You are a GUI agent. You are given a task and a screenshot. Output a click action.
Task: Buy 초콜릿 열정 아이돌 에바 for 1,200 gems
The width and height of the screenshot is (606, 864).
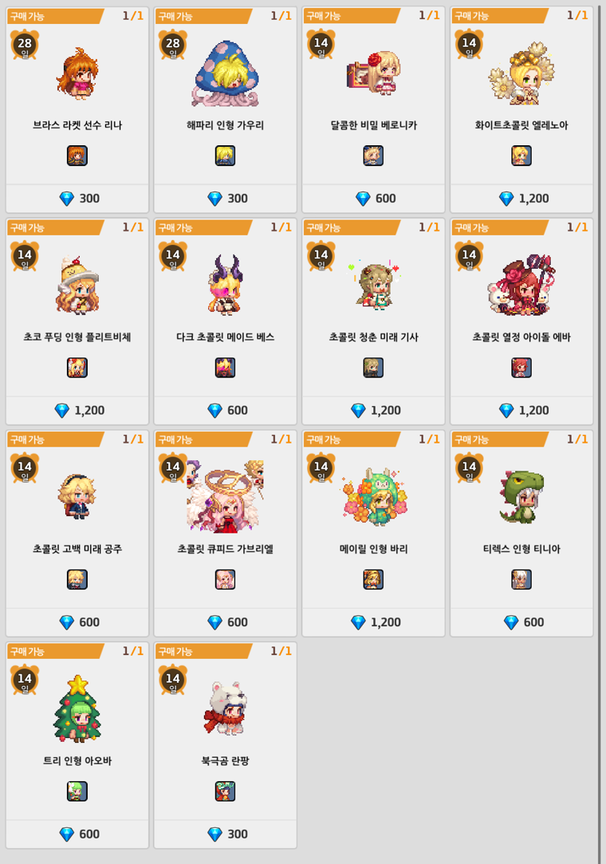[x=523, y=411]
